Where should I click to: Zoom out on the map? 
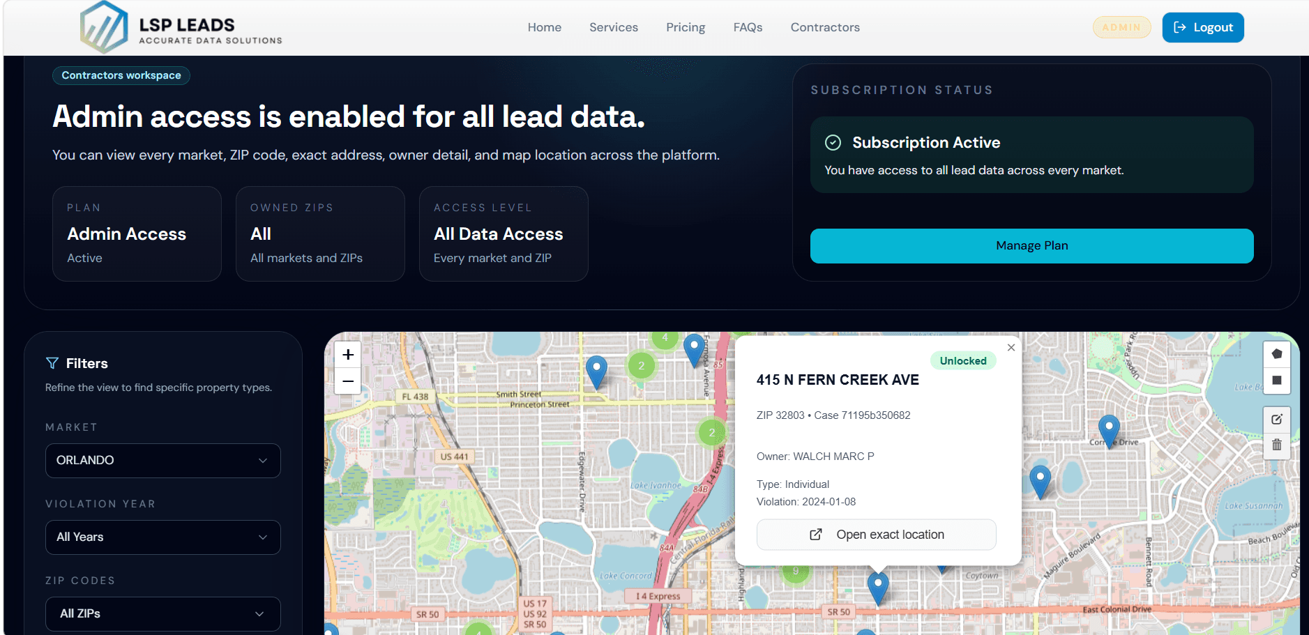[x=348, y=381]
